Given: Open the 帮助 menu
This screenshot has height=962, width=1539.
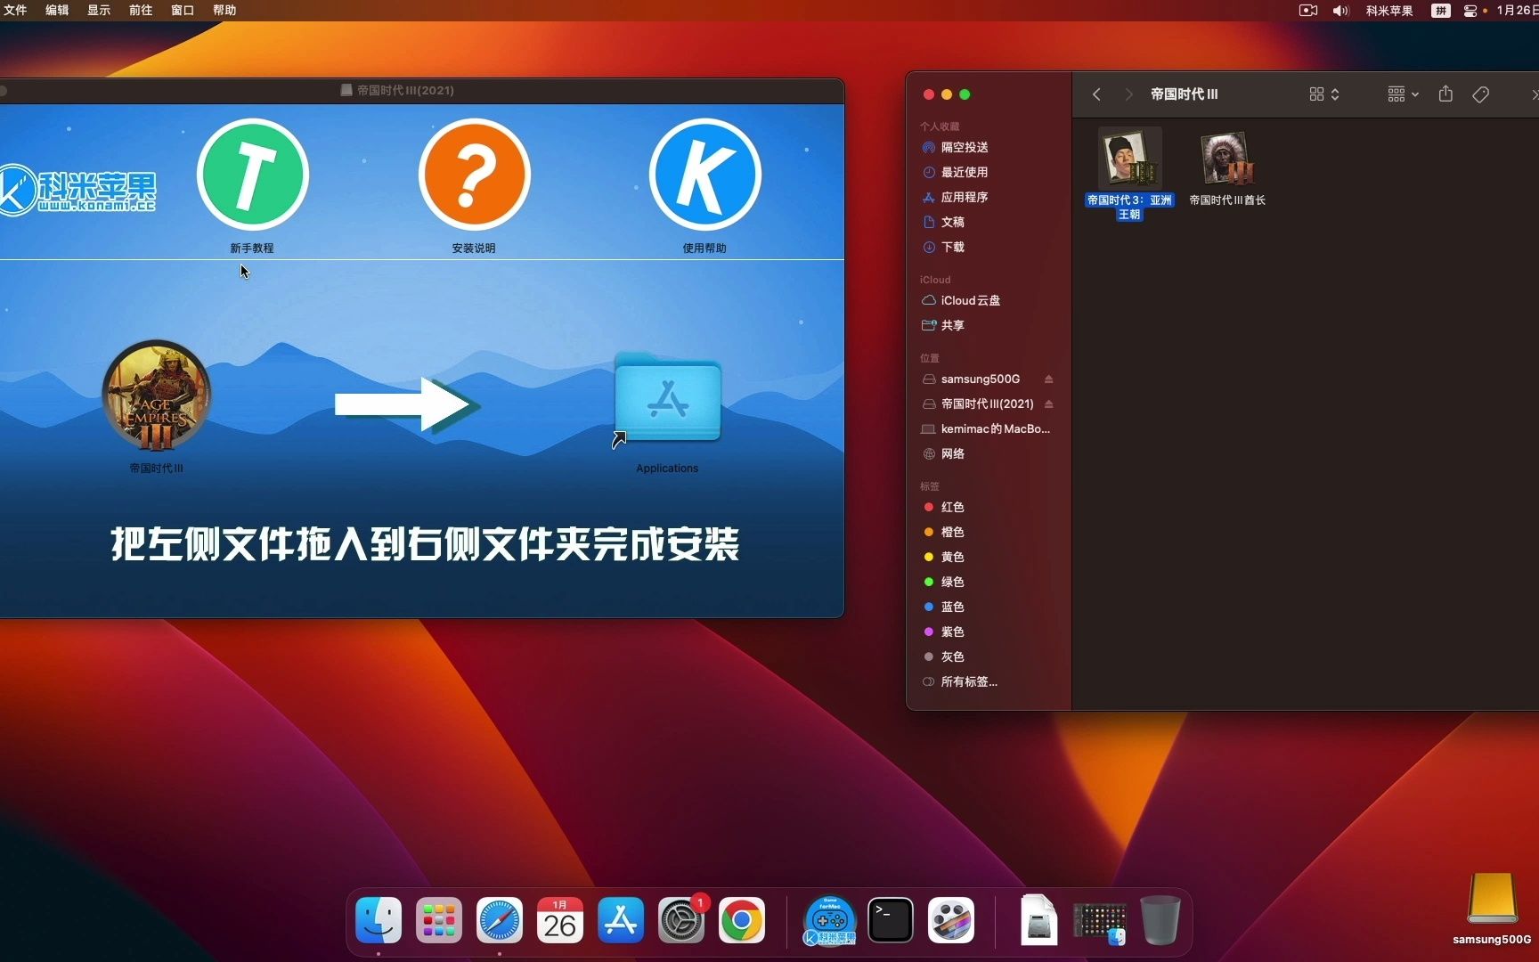Looking at the screenshot, I should (224, 10).
